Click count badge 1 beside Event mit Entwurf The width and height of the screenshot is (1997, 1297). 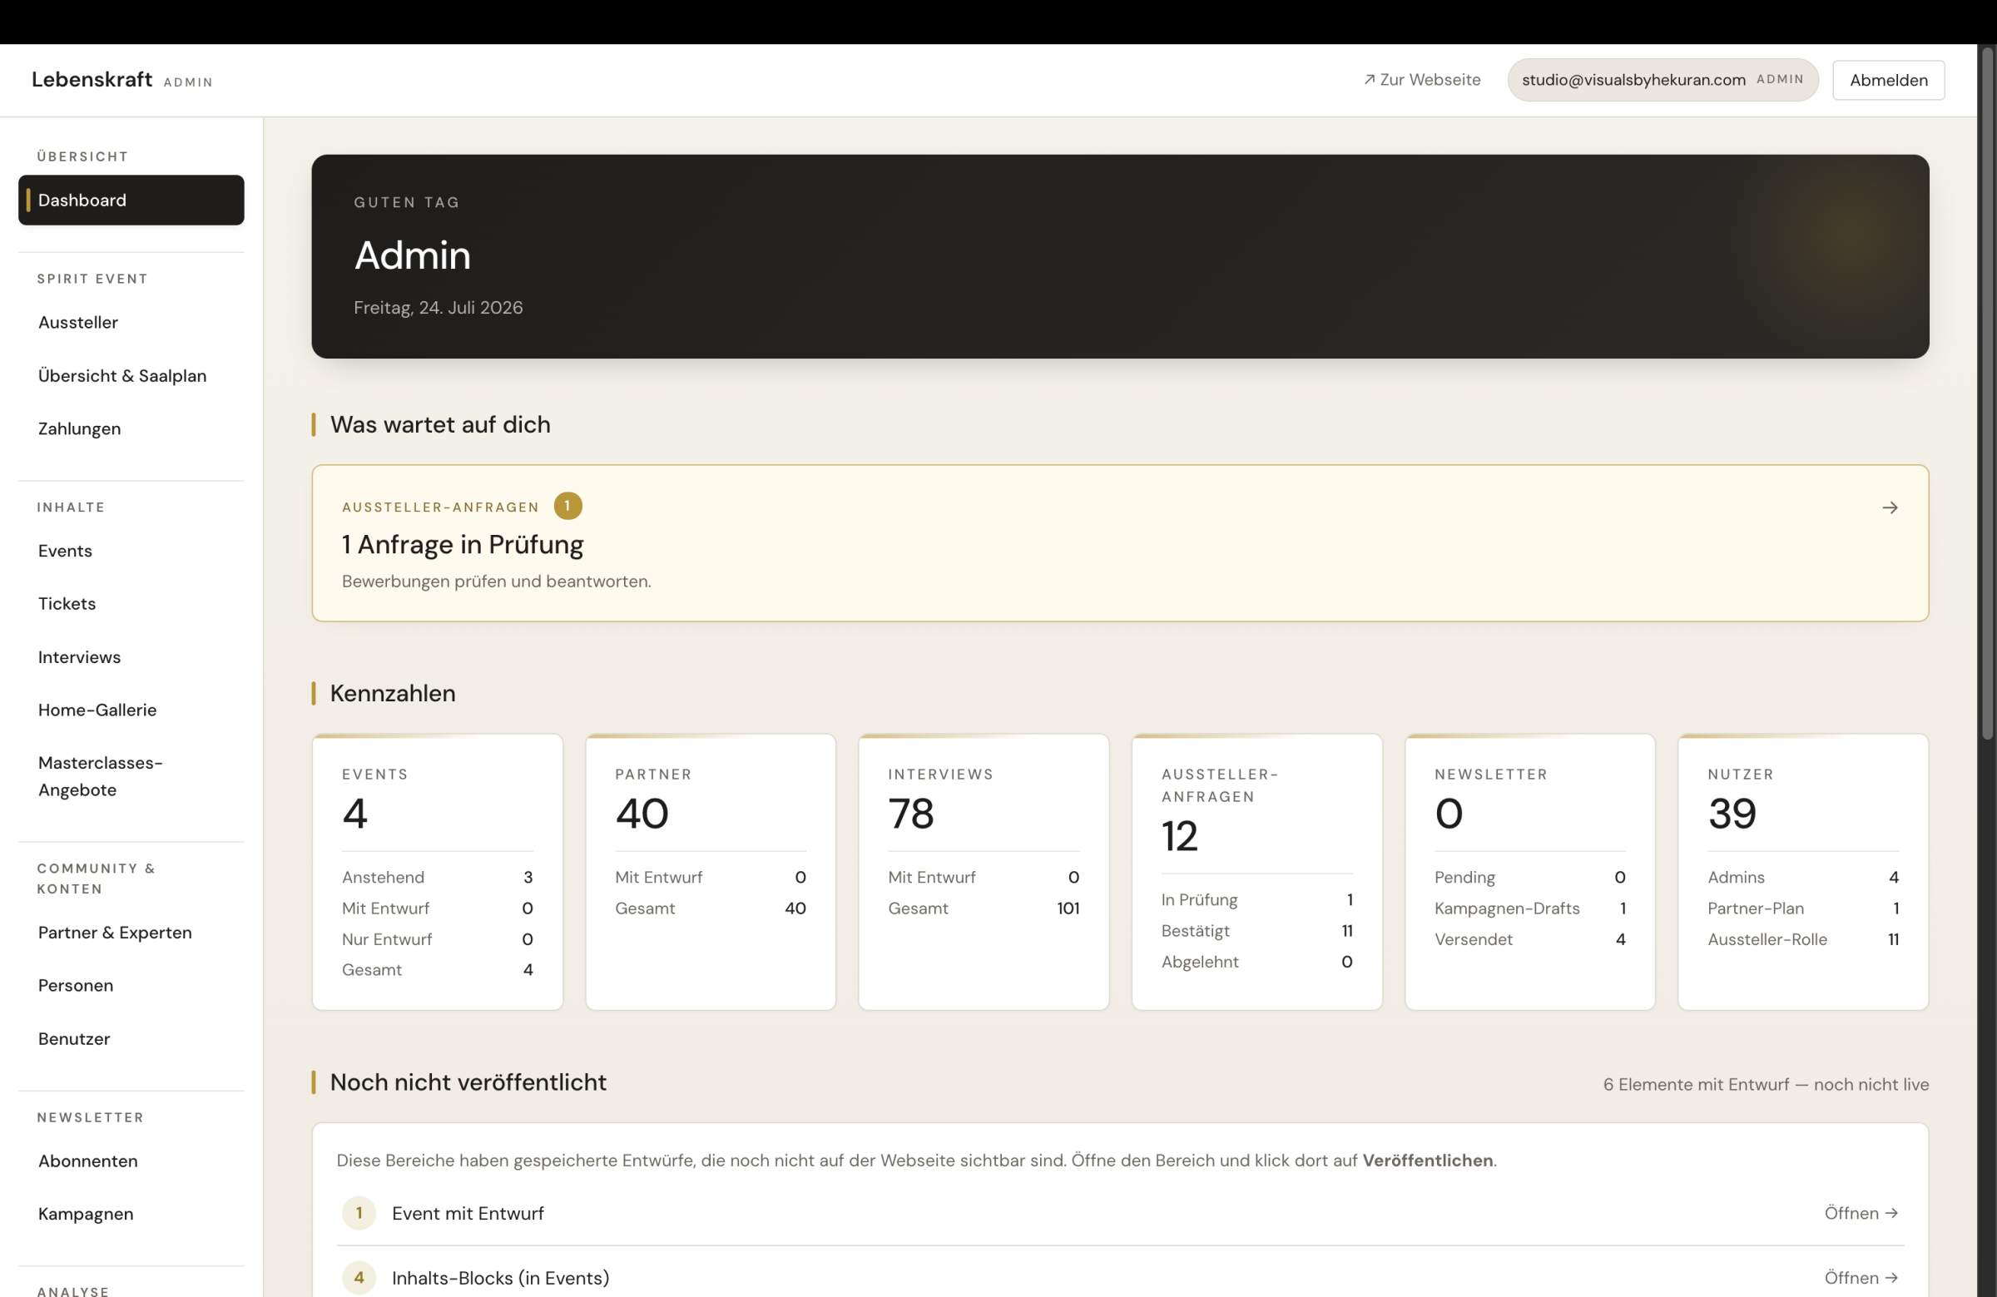[359, 1213]
